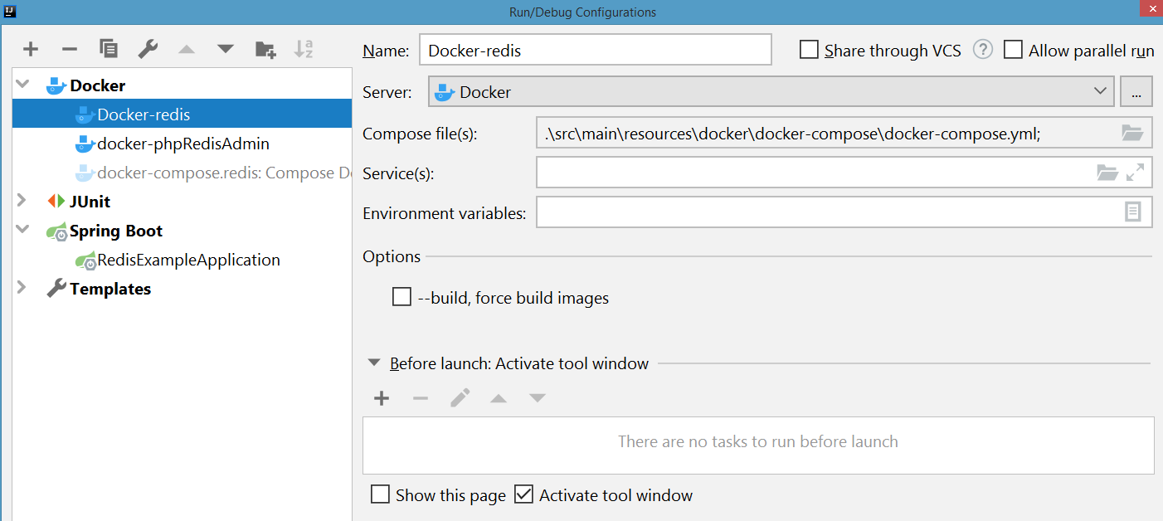The image size is (1163, 521).
Task: Uncheck Activate tool window
Action: coord(523,494)
